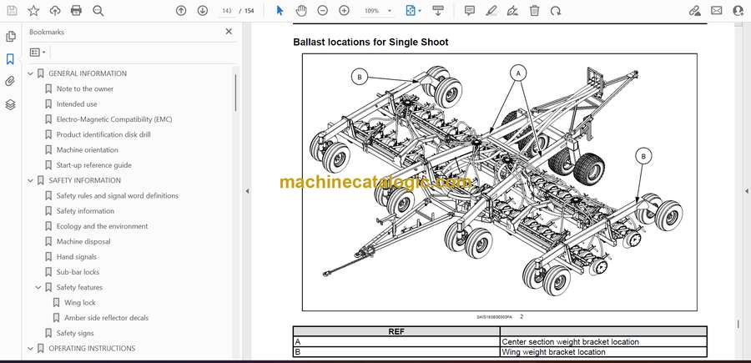The width and height of the screenshot is (751, 363).
Task: Add a comment note
Action: coord(470,11)
